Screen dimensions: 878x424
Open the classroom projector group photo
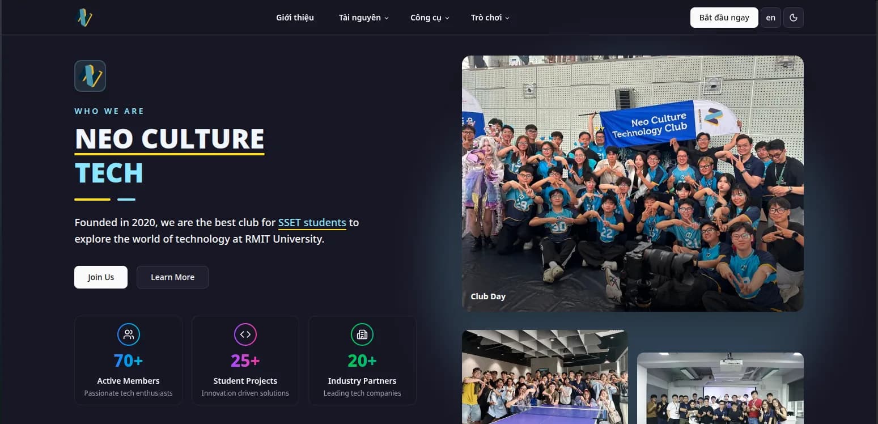(x=720, y=388)
